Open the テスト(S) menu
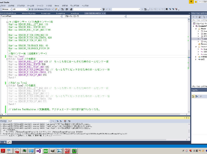Viewport: 207px width, 154px height. pos(49,6)
